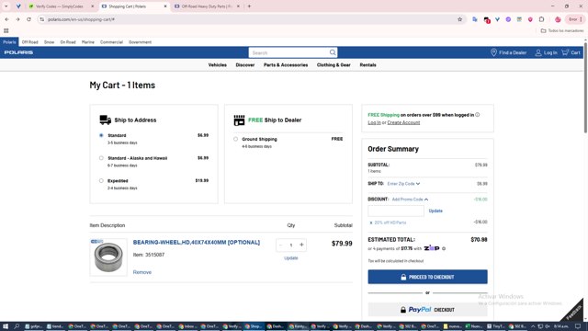Viewport: 588px width, 331px height.
Task: Click Create Account link
Action: tap(403, 122)
